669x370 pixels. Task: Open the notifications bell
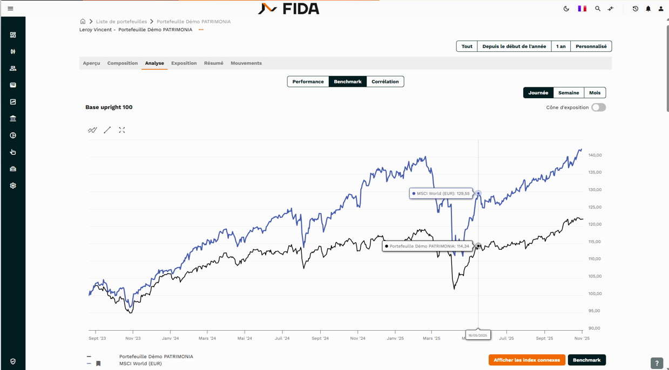648,9
